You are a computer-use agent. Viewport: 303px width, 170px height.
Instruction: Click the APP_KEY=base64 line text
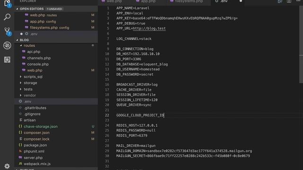point(177,18)
